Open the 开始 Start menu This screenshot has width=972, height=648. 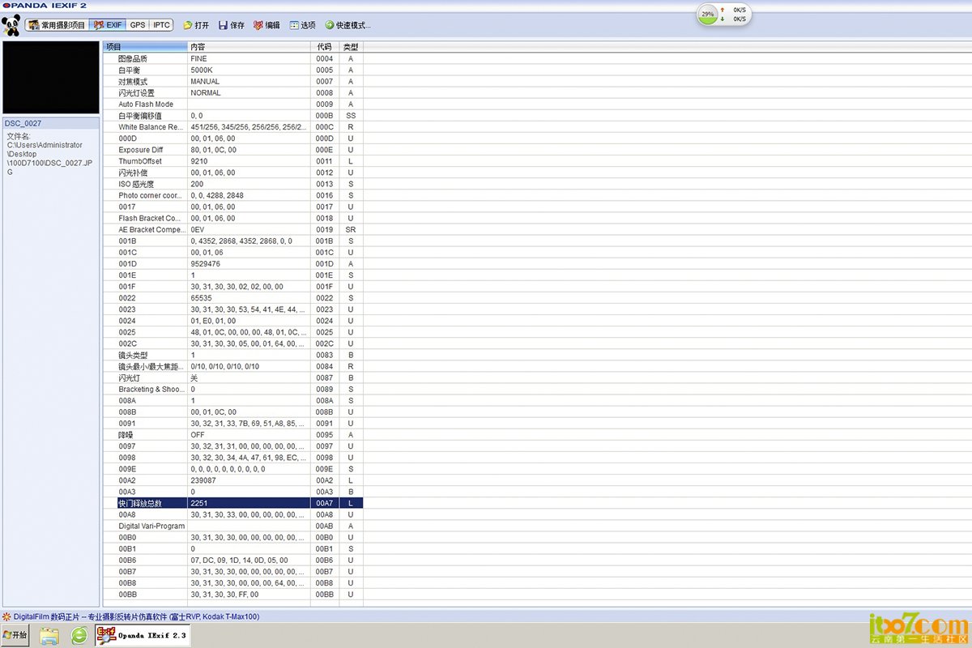[x=15, y=636]
